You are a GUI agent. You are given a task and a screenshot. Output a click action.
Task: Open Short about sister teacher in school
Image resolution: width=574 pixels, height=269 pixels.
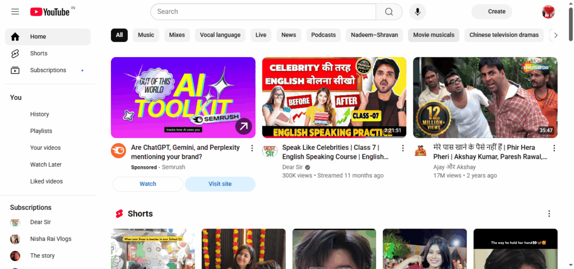153,249
